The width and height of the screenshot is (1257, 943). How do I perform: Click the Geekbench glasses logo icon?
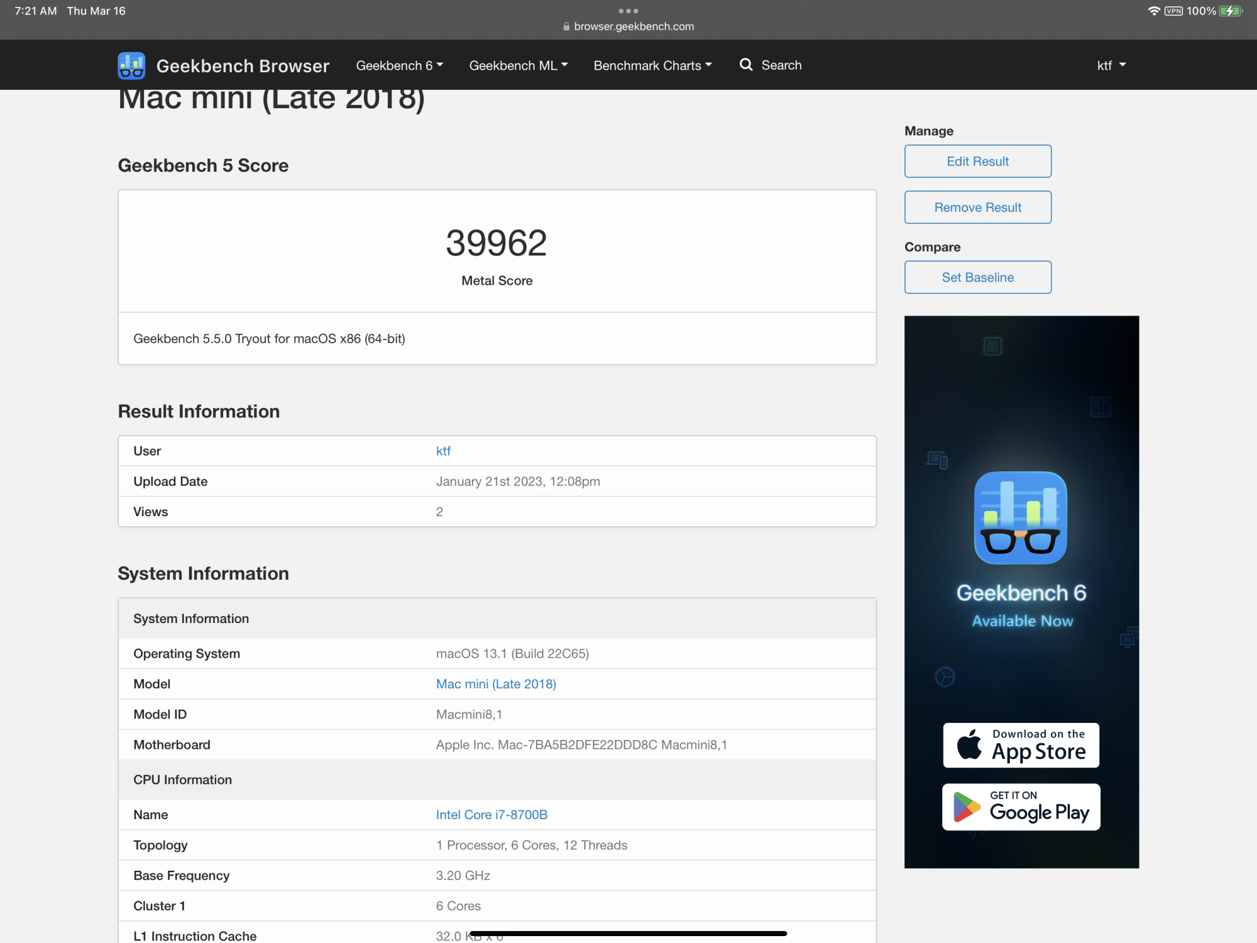click(131, 65)
